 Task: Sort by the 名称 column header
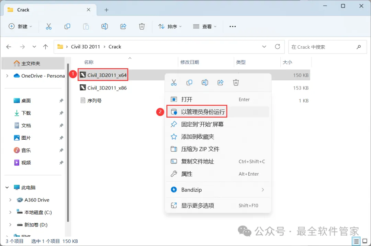click(89, 62)
